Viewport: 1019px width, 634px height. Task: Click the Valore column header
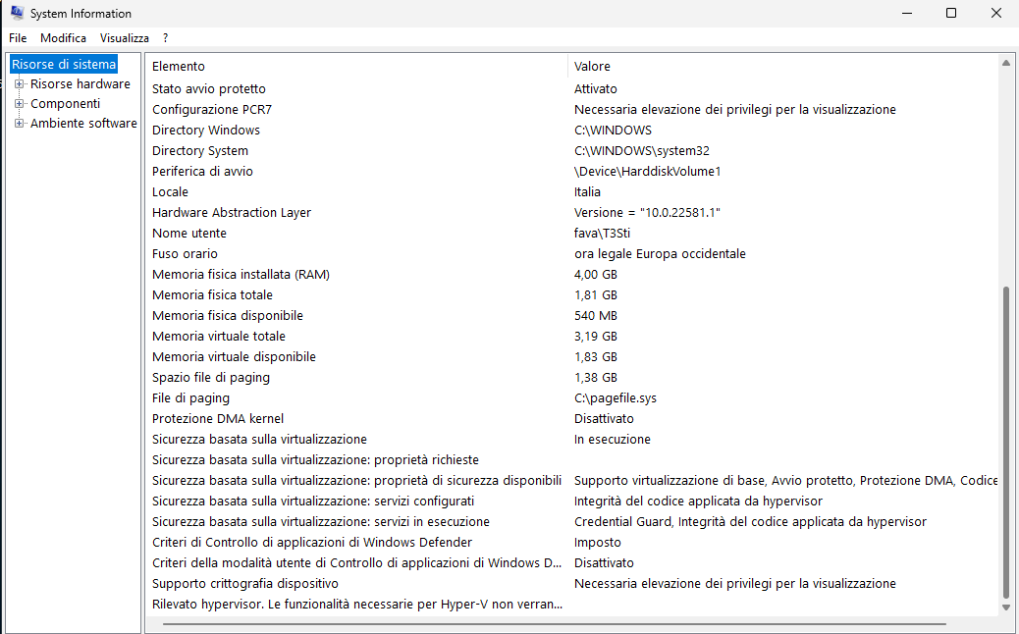pyautogui.click(x=783, y=67)
